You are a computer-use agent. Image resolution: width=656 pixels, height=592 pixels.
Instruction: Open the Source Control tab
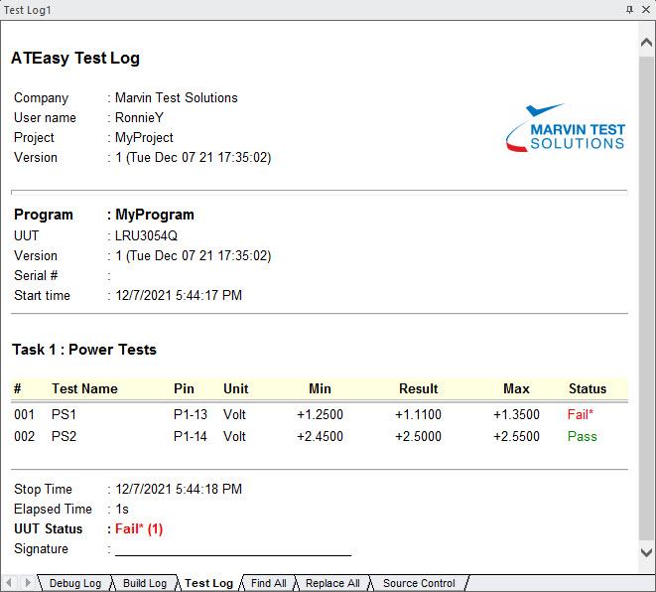pos(419,583)
